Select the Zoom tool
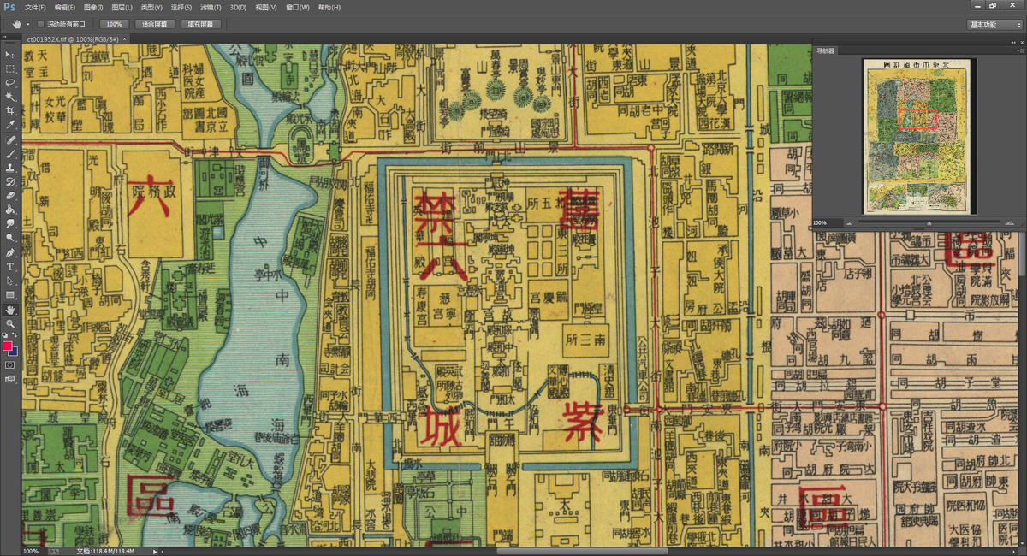The width and height of the screenshot is (1027, 556). pos(10,323)
